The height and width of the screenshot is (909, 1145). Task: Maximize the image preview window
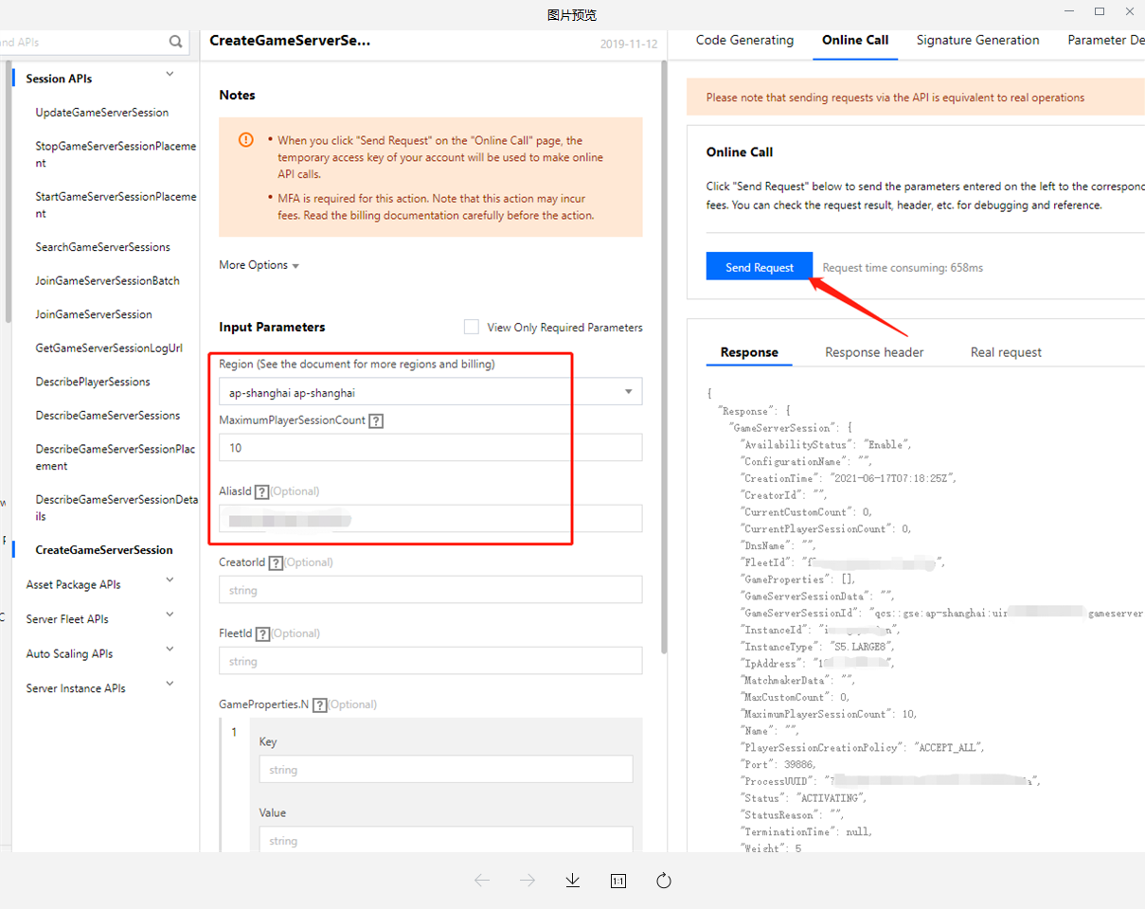point(1100,11)
